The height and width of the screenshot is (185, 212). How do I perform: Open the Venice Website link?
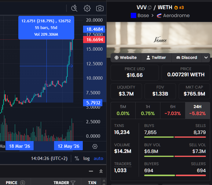[126, 58]
